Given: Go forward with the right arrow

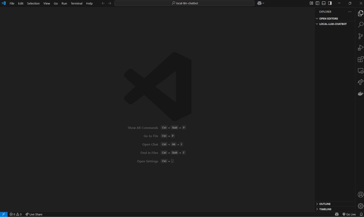Looking at the screenshot, I should point(109,3).
